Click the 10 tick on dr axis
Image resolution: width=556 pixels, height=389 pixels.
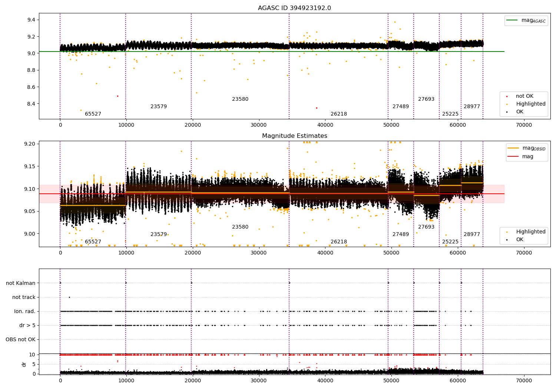click(32, 355)
